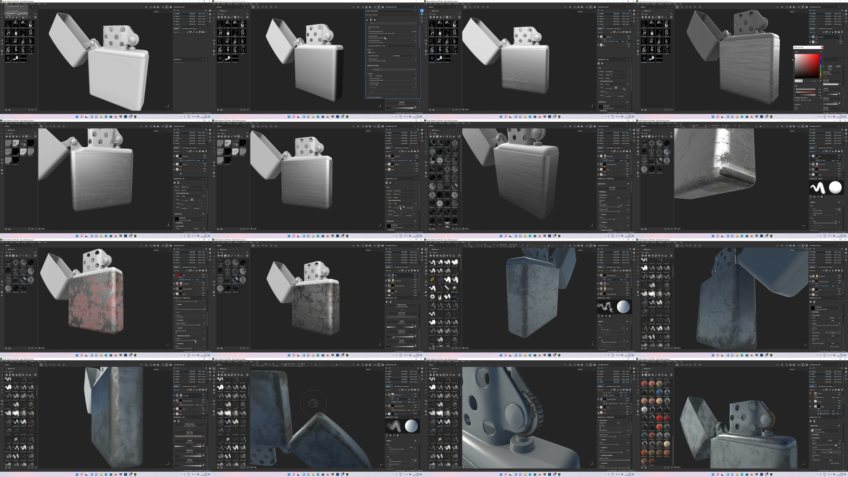Click the plus icon under Swatches
Screen dimensions: 848x477
(796, 108)
